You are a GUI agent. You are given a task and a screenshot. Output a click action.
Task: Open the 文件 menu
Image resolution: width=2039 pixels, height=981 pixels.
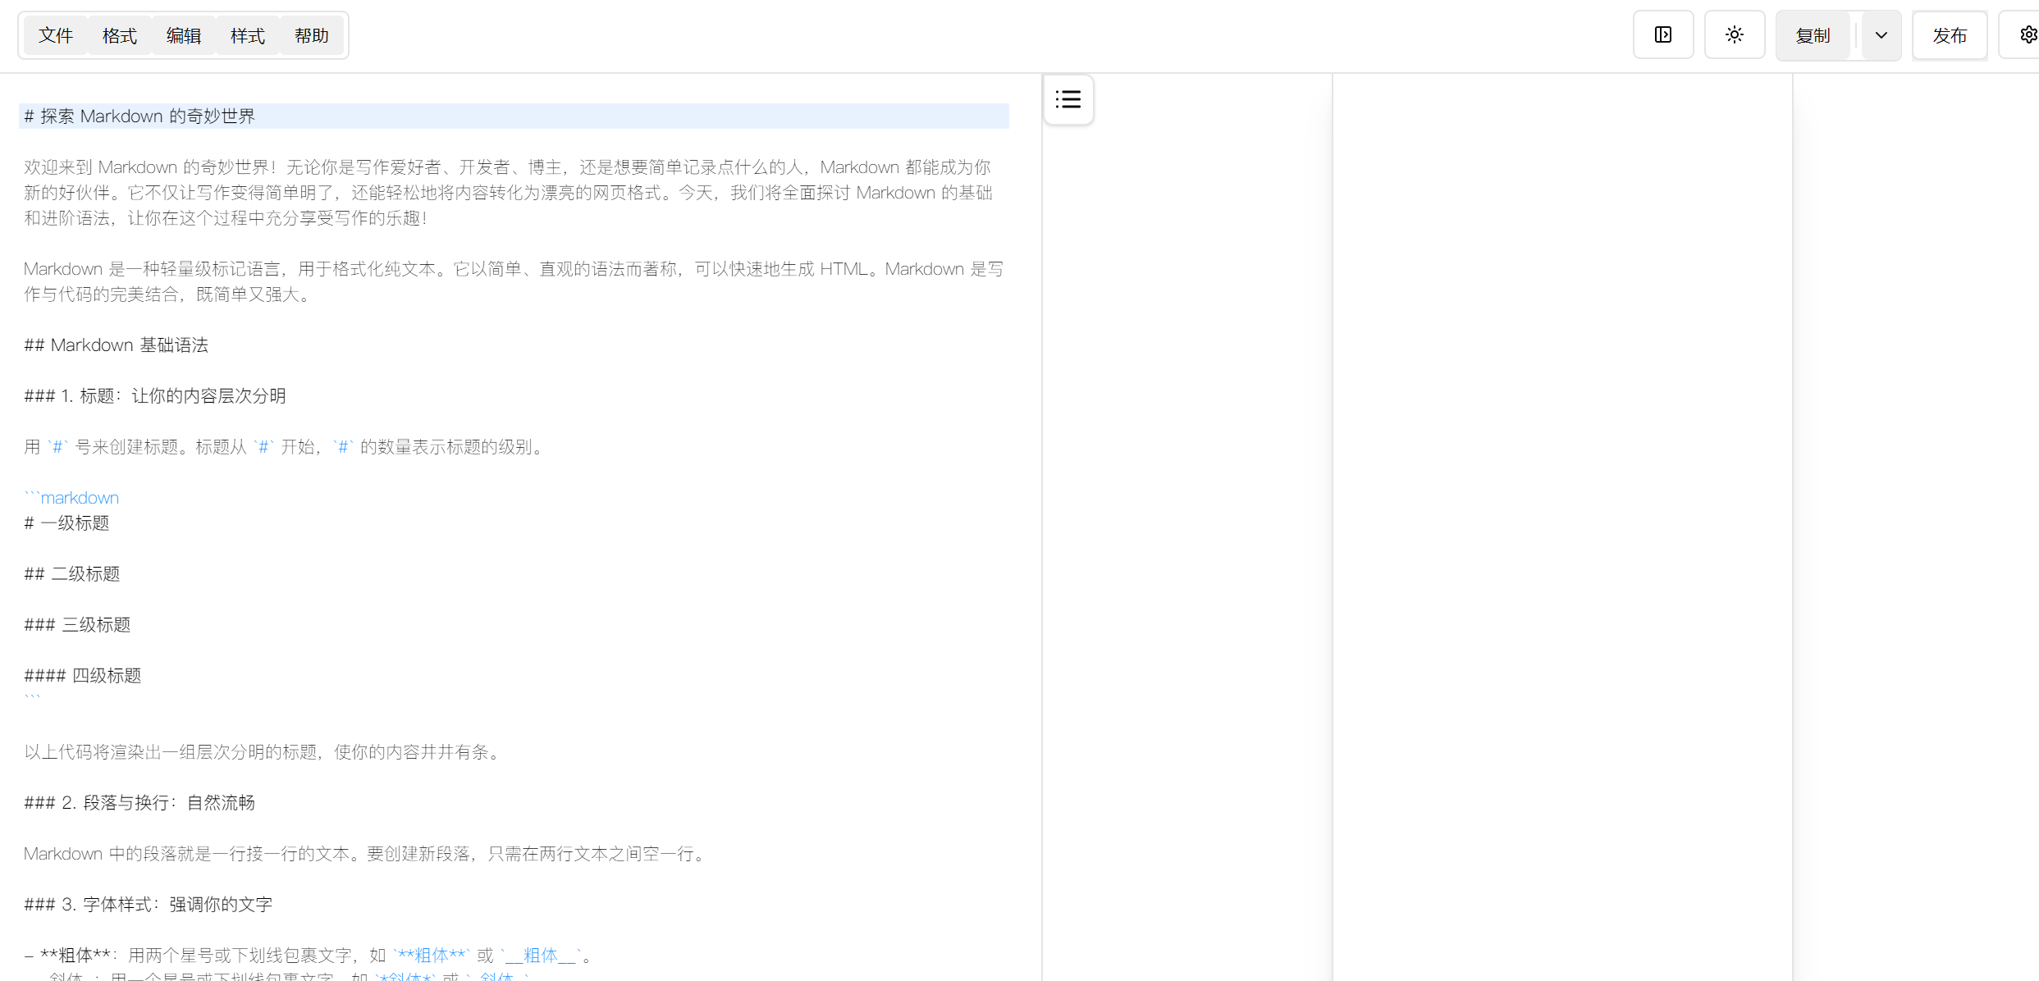click(x=56, y=35)
